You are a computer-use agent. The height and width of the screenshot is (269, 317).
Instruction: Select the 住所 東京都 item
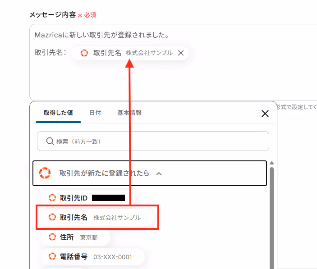click(x=75, y=237)
